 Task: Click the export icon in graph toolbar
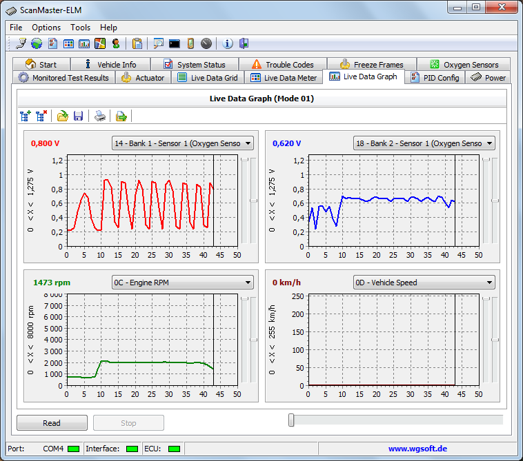121,116
